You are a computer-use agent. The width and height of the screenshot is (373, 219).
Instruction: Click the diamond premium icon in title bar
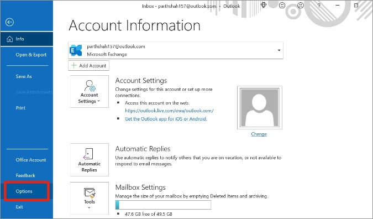[x=264, y=5]
